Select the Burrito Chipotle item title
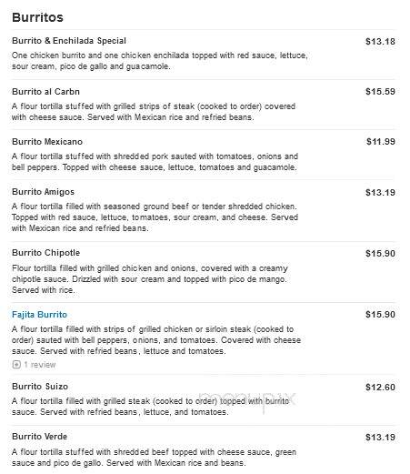 46,253
